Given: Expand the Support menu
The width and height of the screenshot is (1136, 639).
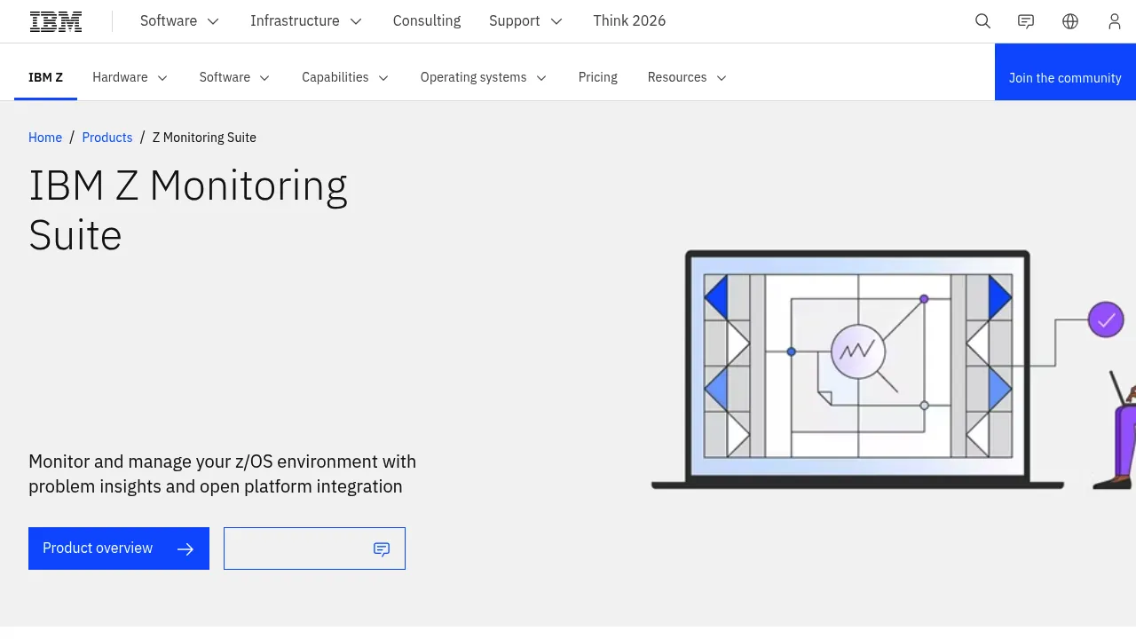Looking at the screenshot, I should pos(525,21).
